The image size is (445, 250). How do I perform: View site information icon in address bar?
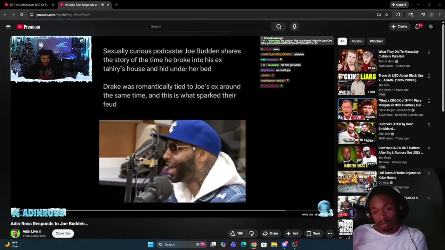pos(32,15)
